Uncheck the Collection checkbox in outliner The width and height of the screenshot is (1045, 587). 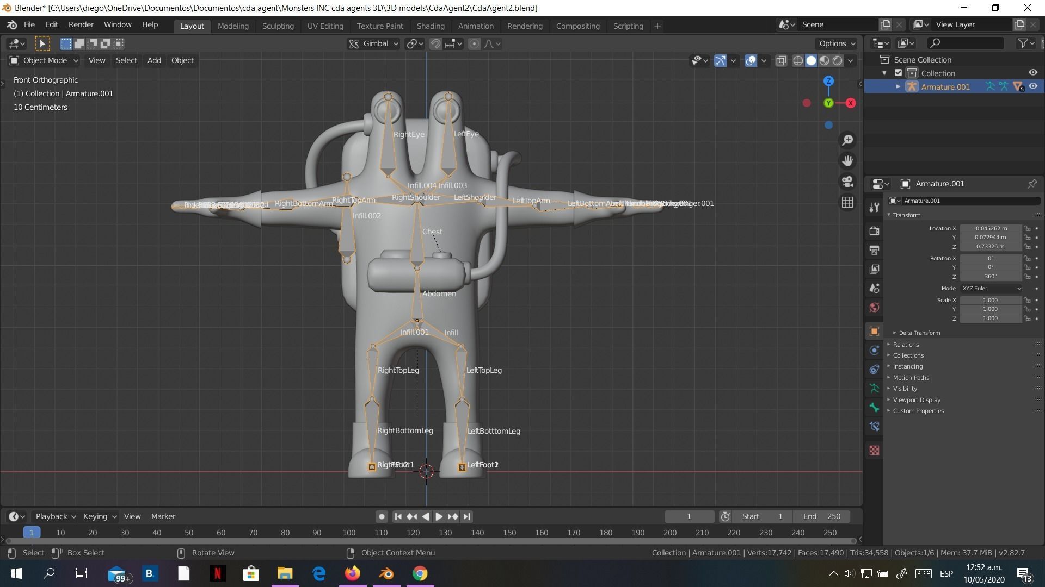click(x=899, y=73)
